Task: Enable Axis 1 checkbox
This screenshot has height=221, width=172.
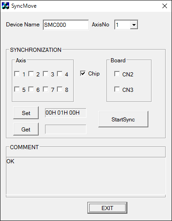Action: [17, 74]
